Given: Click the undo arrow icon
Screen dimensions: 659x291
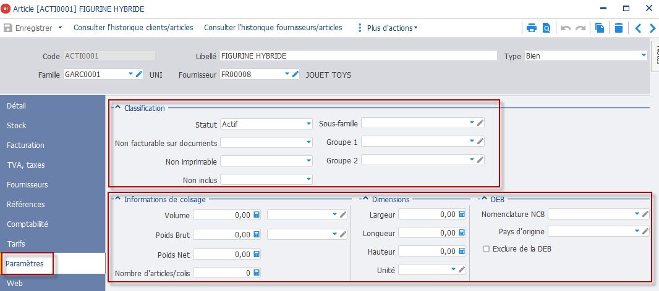Looking at the screenshot, I should [566, 28].
